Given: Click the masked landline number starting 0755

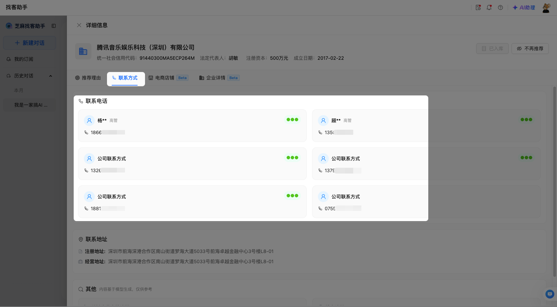Looking at the screenshot, I should (343, 209).
